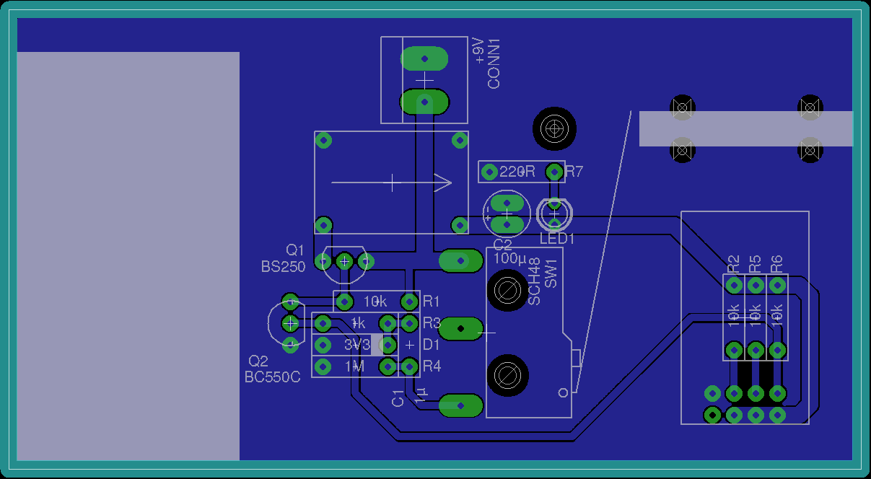Click the 1k value inside R3
Viewport: 871px width, 479px height.
tap(358, 322)
